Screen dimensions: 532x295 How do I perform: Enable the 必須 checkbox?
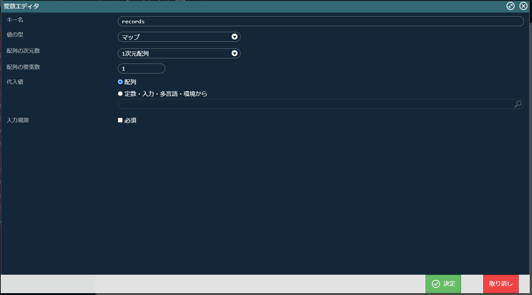(120, 120)
